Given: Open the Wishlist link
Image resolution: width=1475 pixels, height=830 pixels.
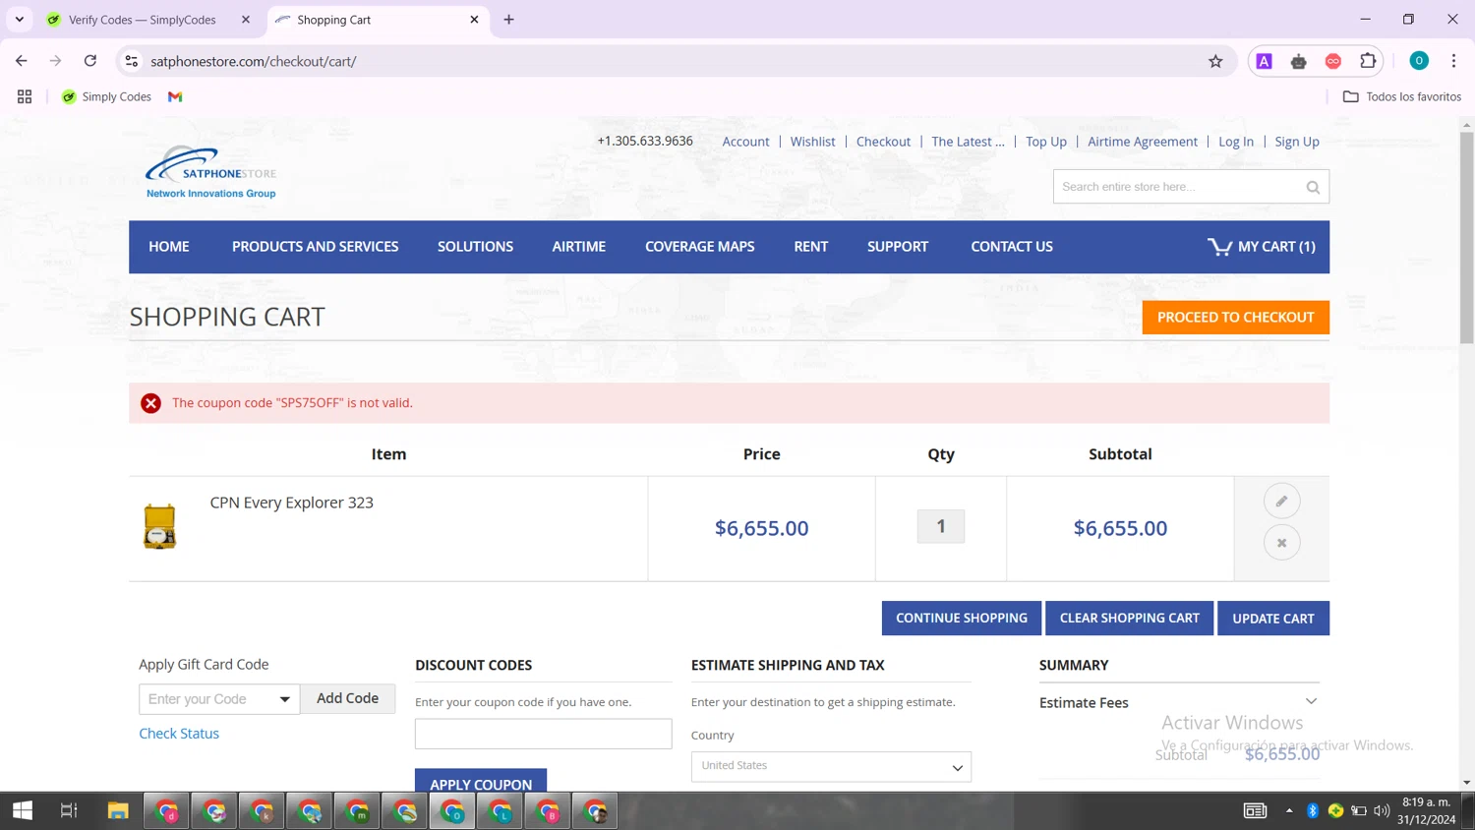Looking at the screenshot, I should (x=812, y=142).
